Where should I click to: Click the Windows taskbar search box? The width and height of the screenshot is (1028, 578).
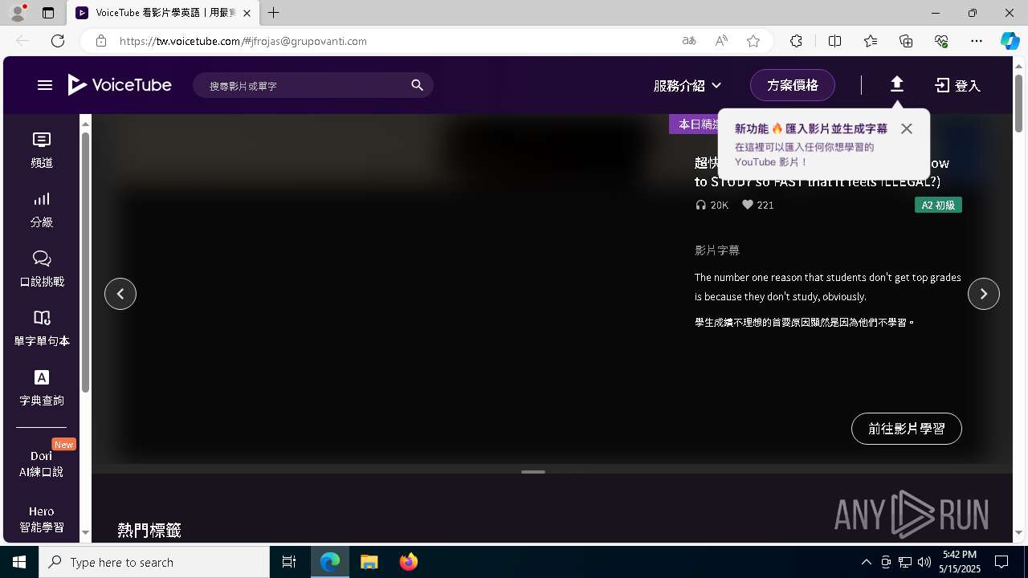coord(154,562)
